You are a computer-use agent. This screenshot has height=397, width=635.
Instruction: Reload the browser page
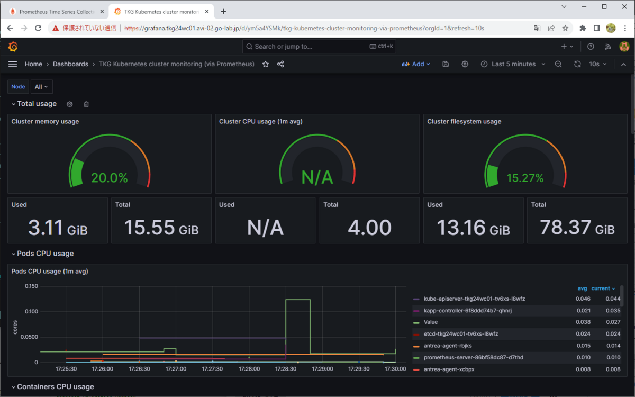pyautogui.click(x=38, y=28)
